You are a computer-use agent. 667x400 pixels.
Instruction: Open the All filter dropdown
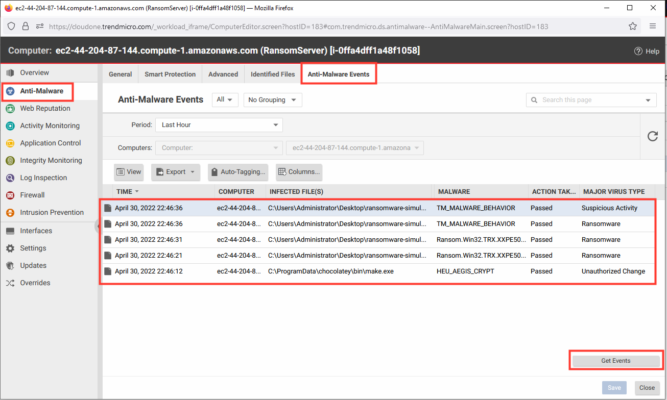point(225,100)
